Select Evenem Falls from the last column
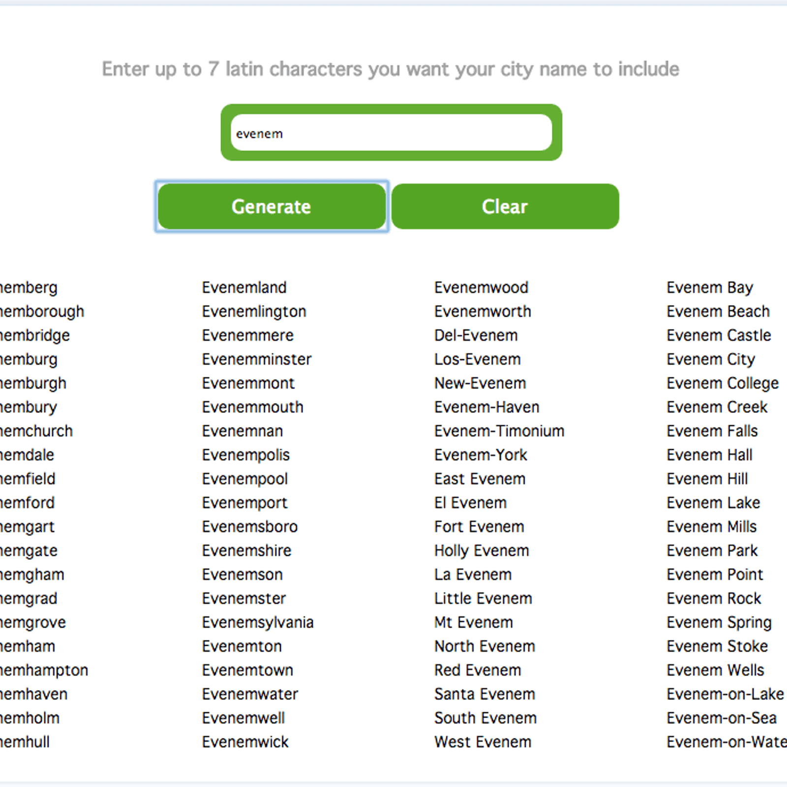Viewport: 787px width, 787px height. (x=712, y=430)
